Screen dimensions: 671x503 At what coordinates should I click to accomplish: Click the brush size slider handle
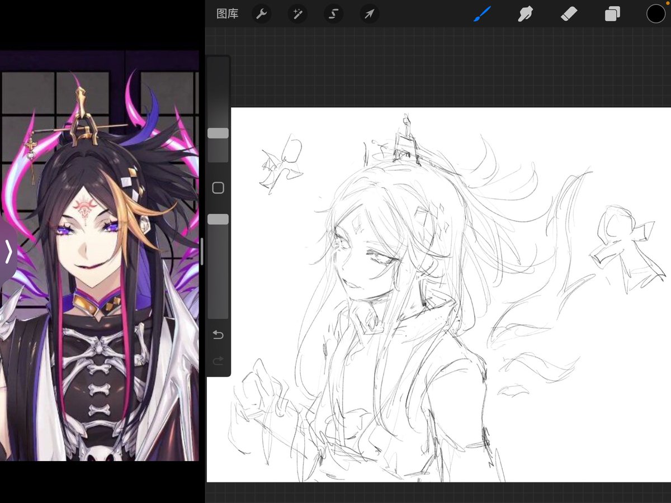[218, 133]
